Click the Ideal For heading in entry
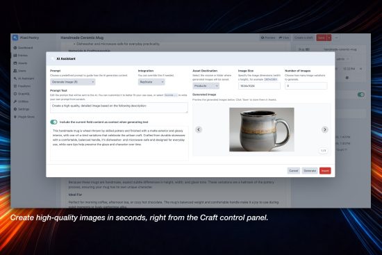 (75, 195)
